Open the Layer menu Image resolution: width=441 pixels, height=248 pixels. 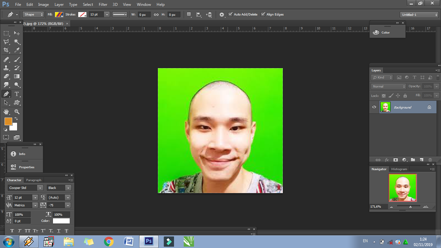tap(59, 5)
